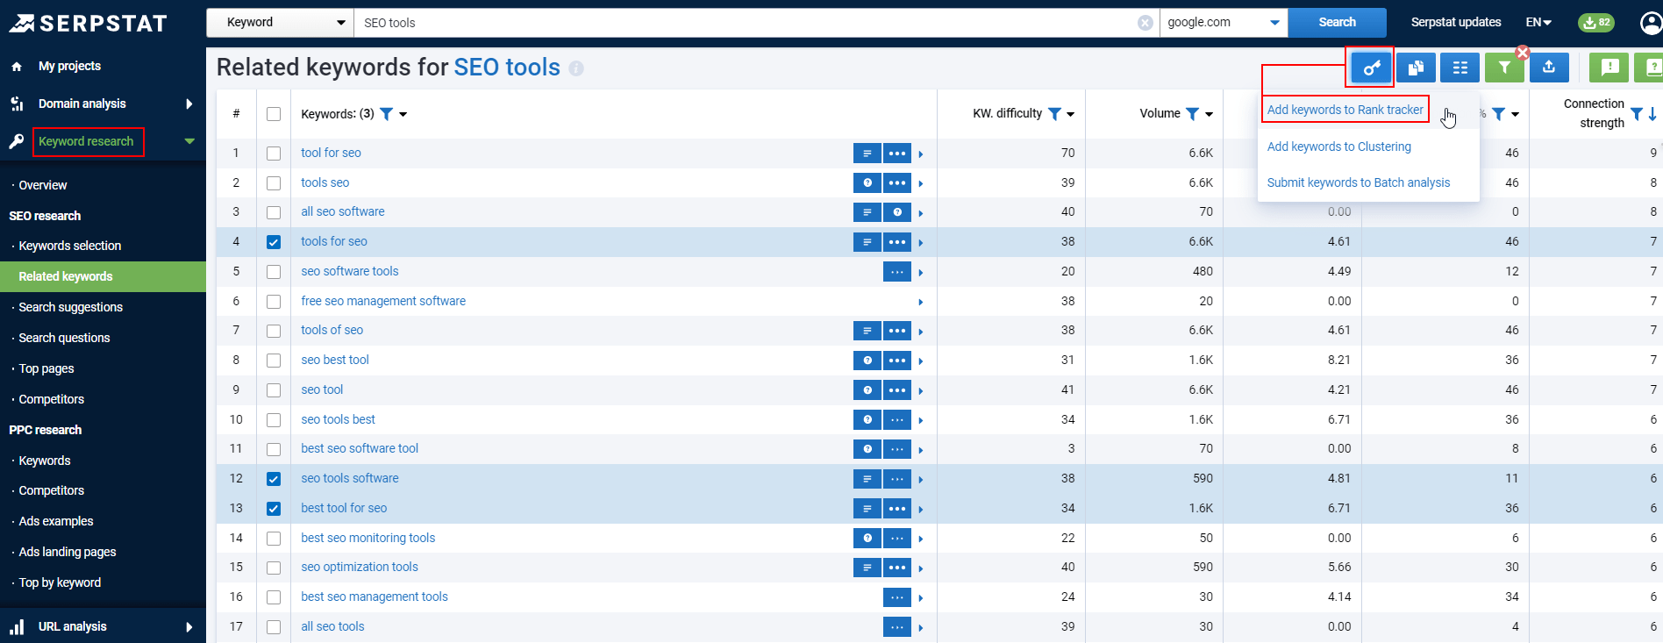Image resolution: width=1663 pixels, height=643 pixels.
Task: Uncheck the 'tools for seo' row checkbox
Action: (274, 242)
